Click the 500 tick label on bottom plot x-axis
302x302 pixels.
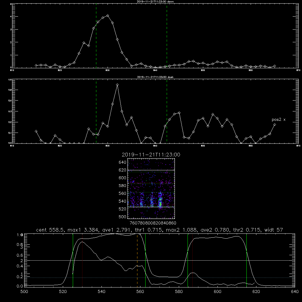point(24,292)
